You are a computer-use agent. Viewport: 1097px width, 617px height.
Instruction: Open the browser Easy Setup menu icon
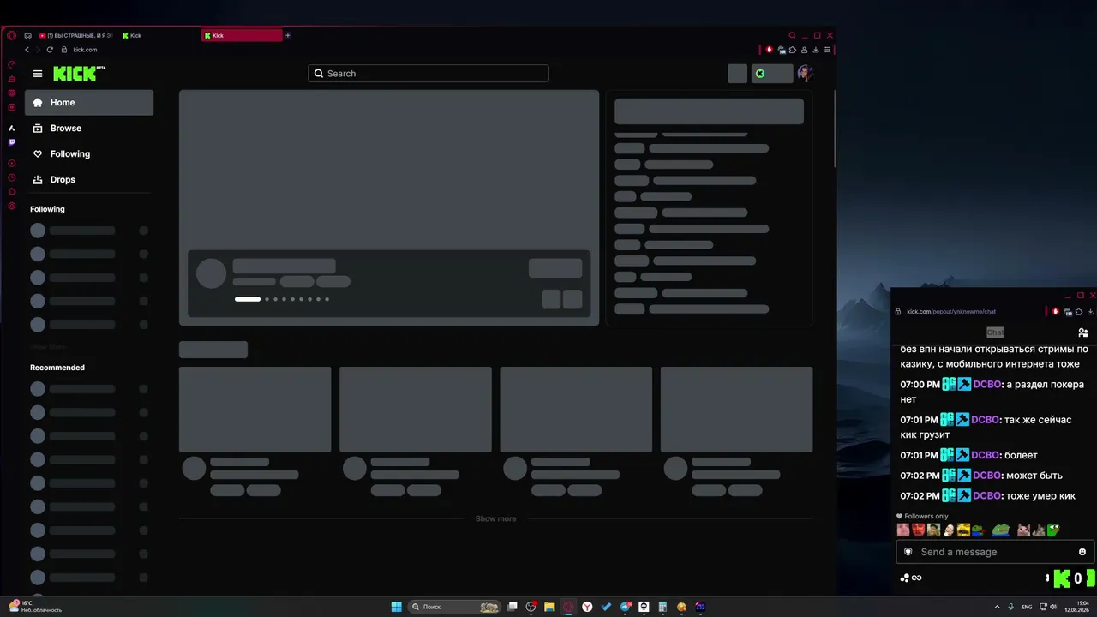[x=827, y=50]
